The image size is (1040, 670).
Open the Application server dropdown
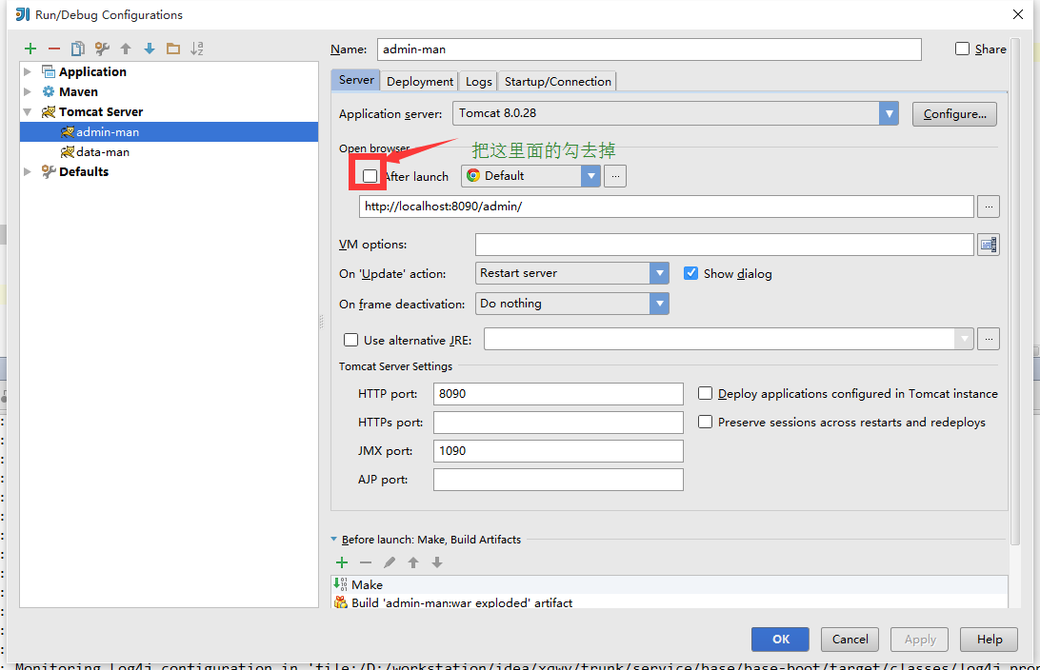(x=889, y=113)
